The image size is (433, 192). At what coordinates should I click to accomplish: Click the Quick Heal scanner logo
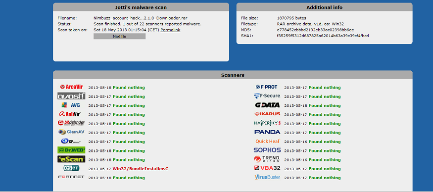(268, 141)
